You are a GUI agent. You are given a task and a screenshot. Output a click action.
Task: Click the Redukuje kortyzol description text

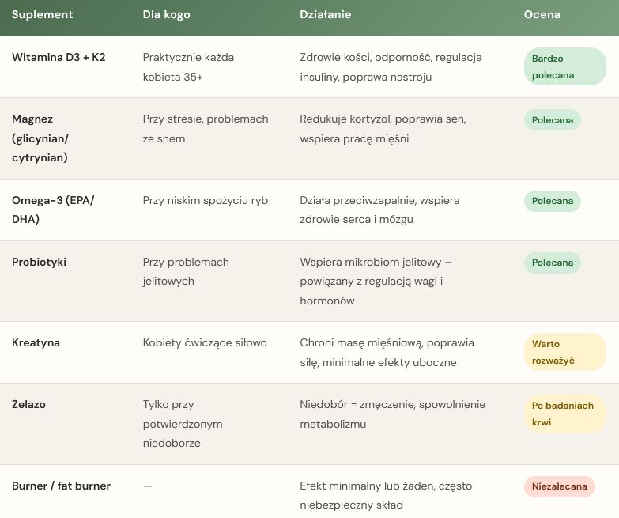pyautogui.click(x=382, y=129)
